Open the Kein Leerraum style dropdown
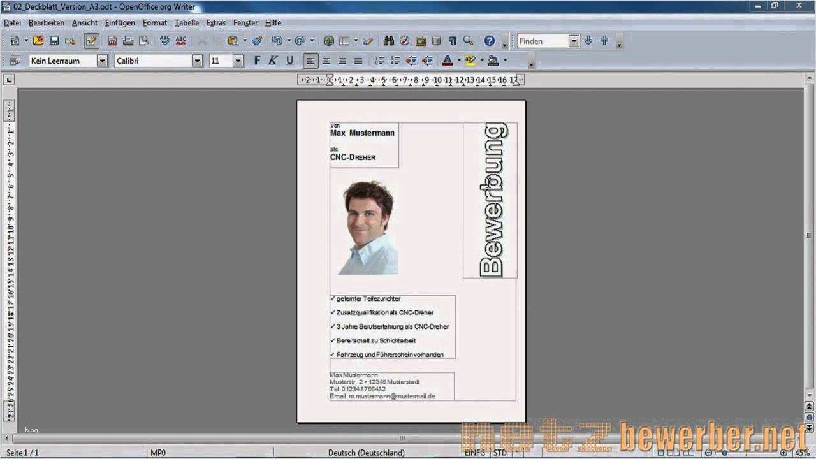 (x=103, y=61)
